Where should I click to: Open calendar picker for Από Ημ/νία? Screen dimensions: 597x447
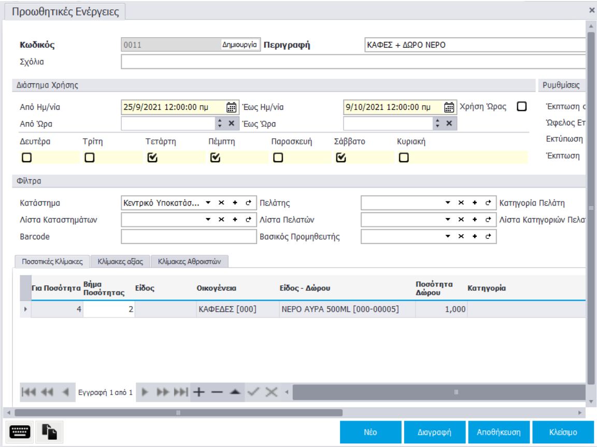232,107
